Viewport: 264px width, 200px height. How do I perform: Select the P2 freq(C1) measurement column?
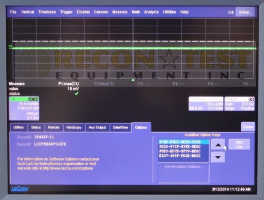pos(104,84)
